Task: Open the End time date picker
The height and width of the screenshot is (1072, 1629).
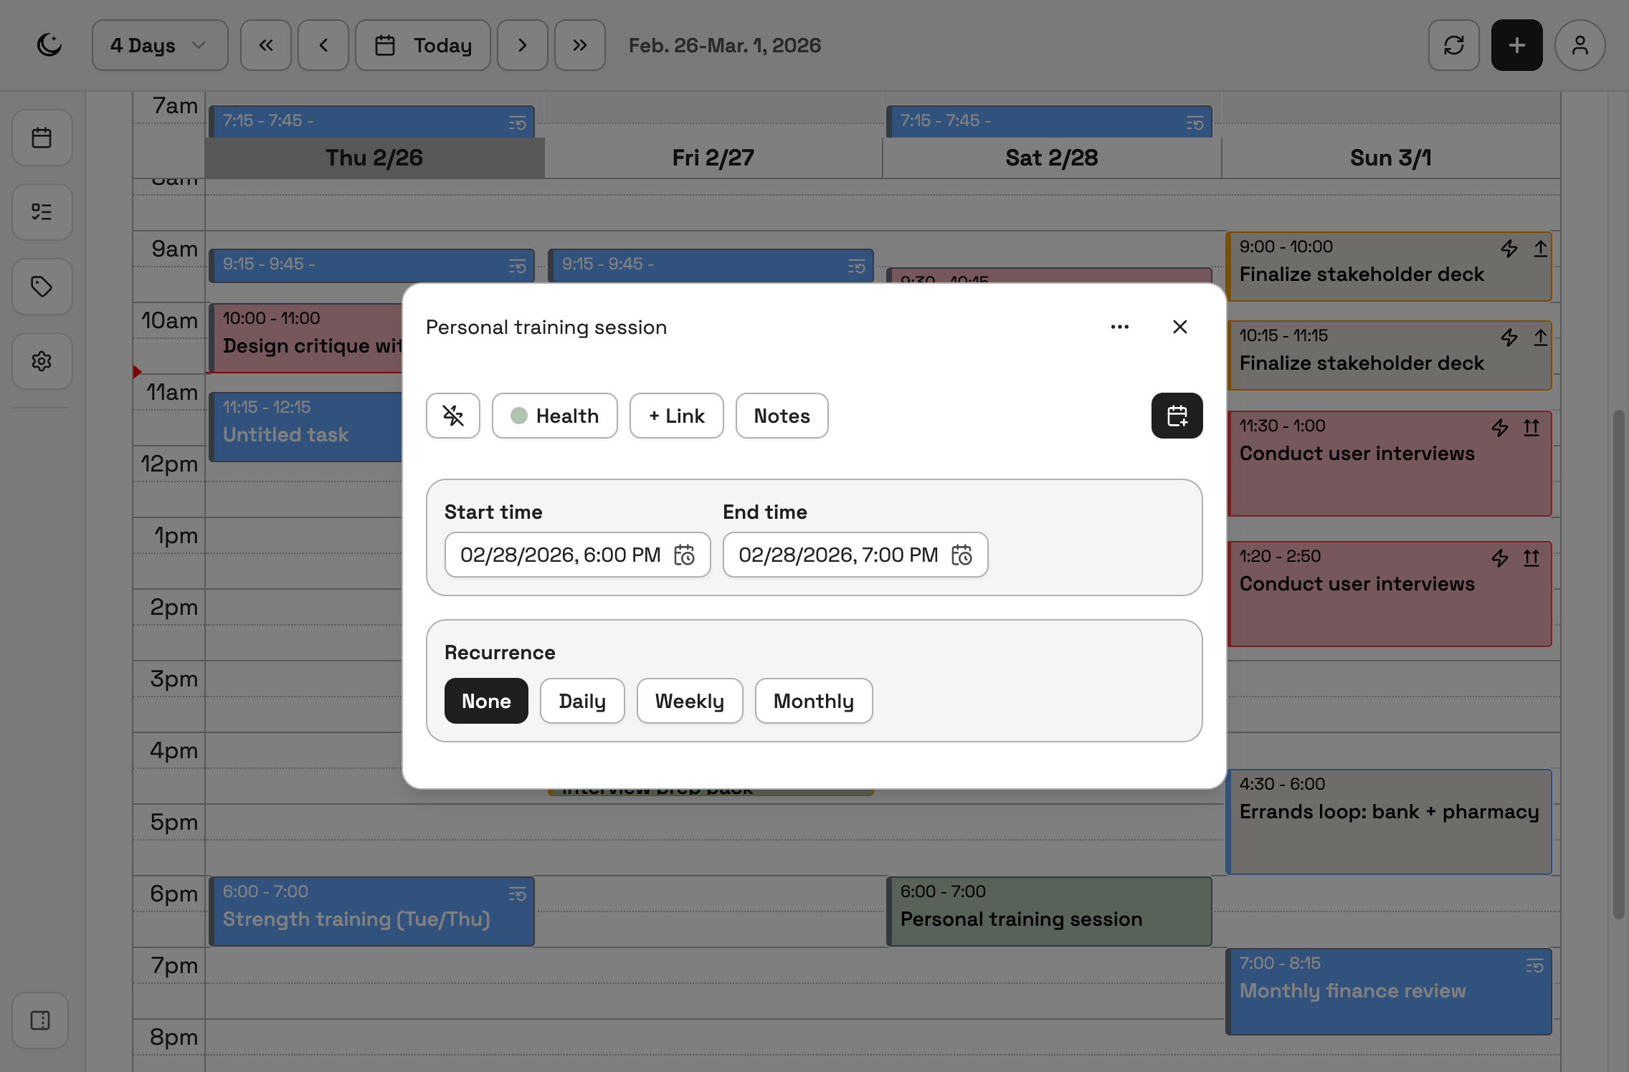Action: (x=961, y=555)
